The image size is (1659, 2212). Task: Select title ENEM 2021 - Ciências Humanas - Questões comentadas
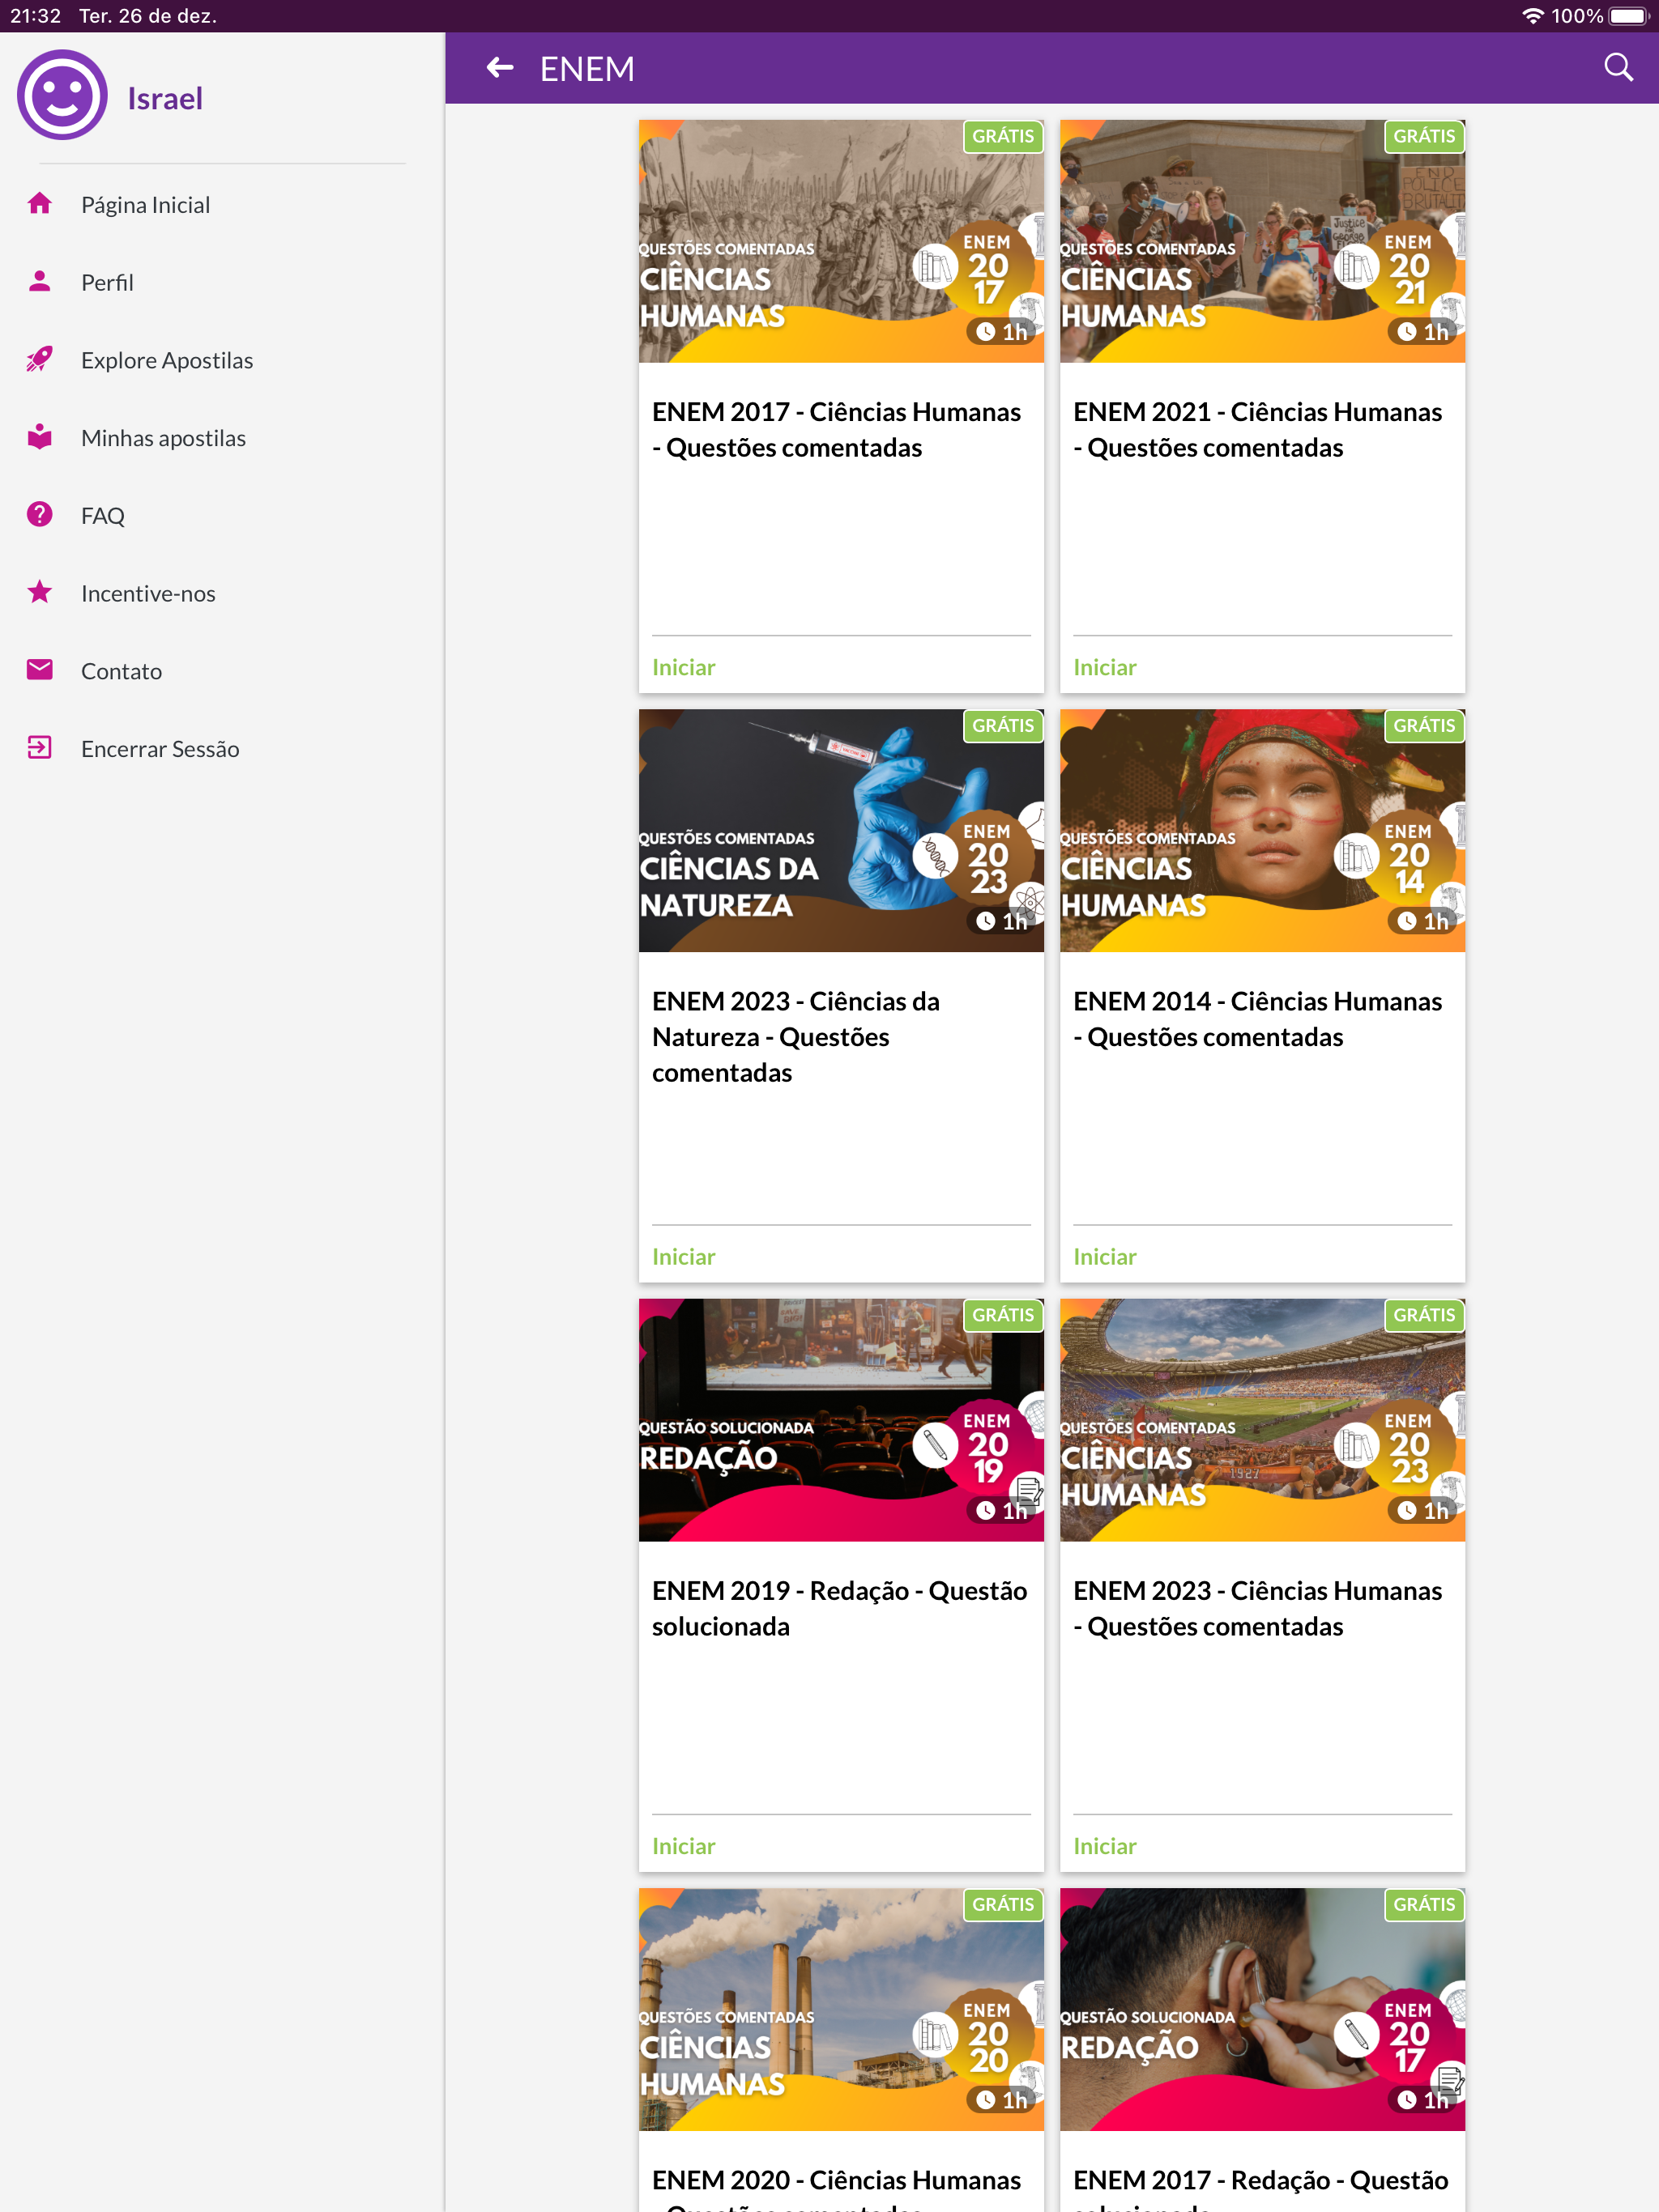(1258, 429)
